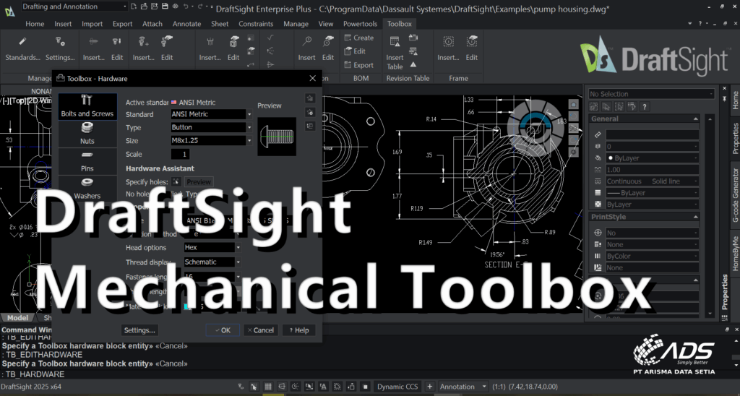Viewport: 740px width, 396px height.
Task: Click Export in the BOM group
Action: (359, 65)
